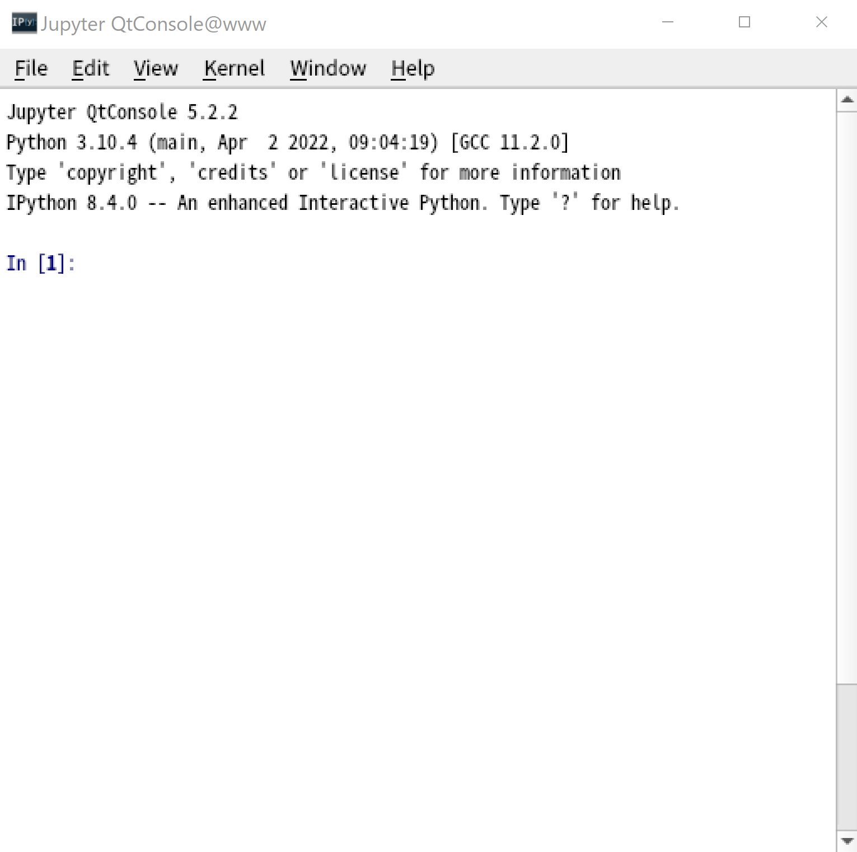Viewport: 857px width, 852px height.
Task: Click the IPython app icon in title bar
Action: pos(24,22)
